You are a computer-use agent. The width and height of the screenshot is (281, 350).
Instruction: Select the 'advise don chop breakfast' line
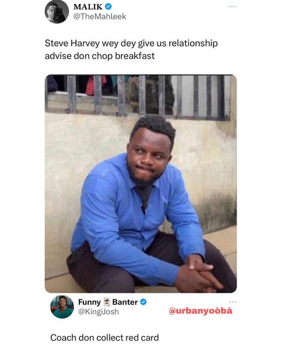[x=100, y=56]
